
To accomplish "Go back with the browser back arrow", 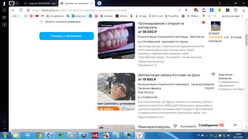I will point(13,10).
